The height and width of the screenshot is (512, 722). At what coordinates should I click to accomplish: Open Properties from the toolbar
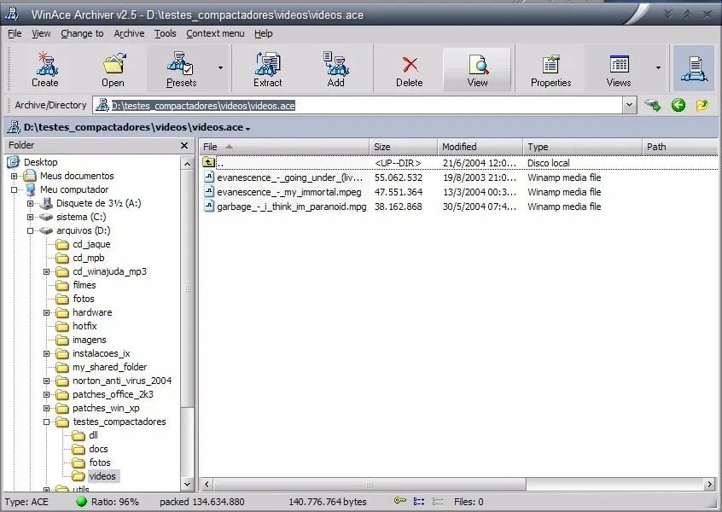coord(550,68)
